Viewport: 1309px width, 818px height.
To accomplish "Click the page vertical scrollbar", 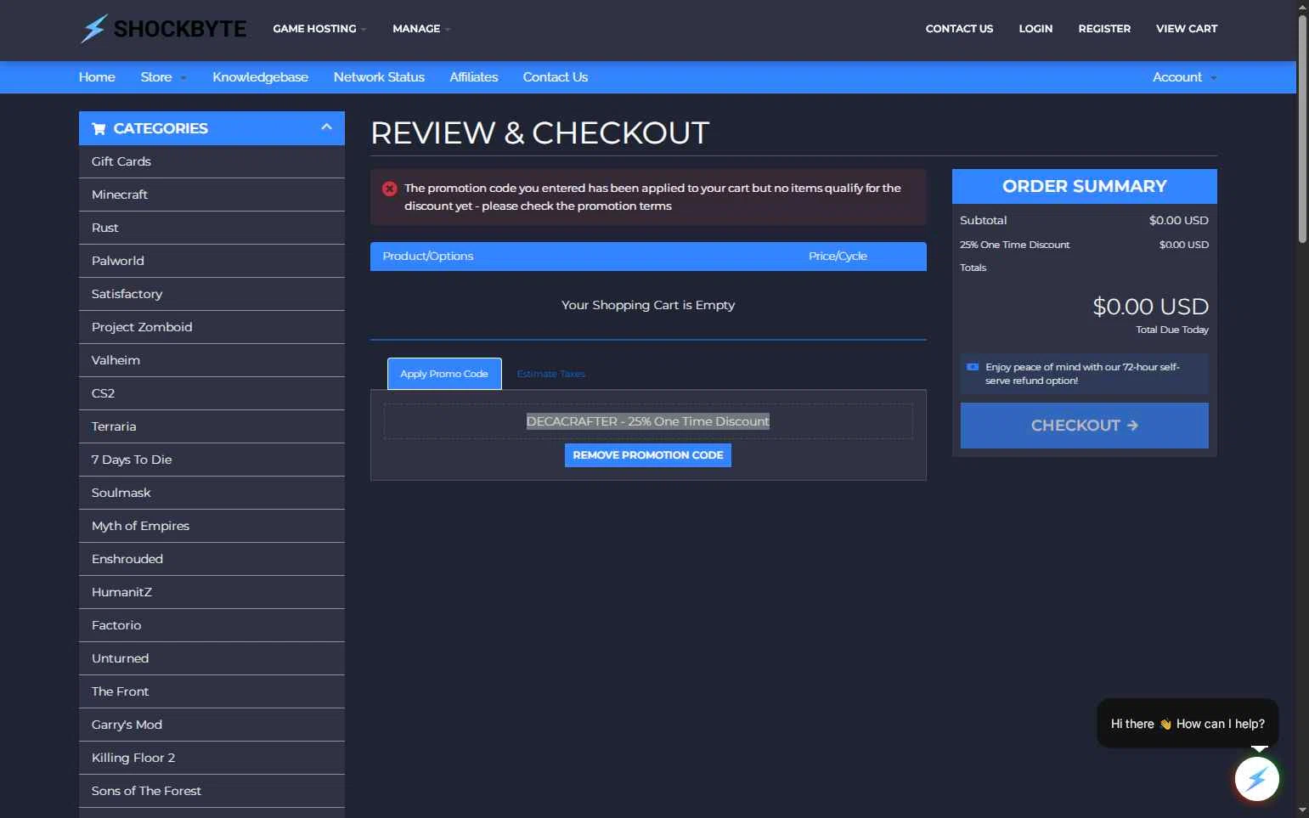I will 1302,127.
